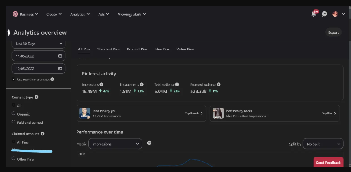
Task: Select the Paid and earned radio
Action: pos(14,122)
